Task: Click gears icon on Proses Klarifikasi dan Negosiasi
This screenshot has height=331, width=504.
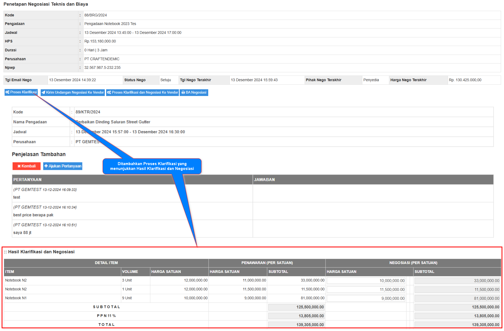Action: pyautogui.click(x=109, y=92)
